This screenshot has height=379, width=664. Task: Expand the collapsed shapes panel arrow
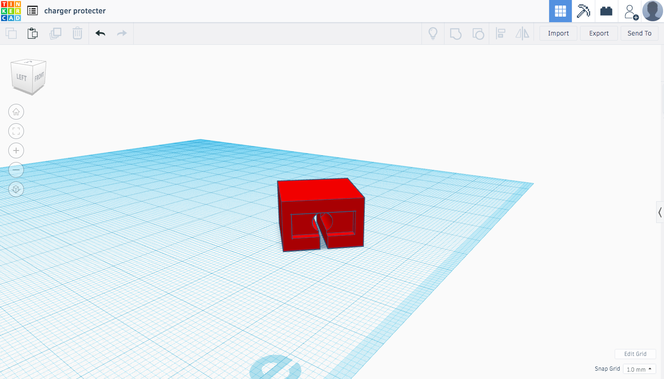click(x=660, y=212)
